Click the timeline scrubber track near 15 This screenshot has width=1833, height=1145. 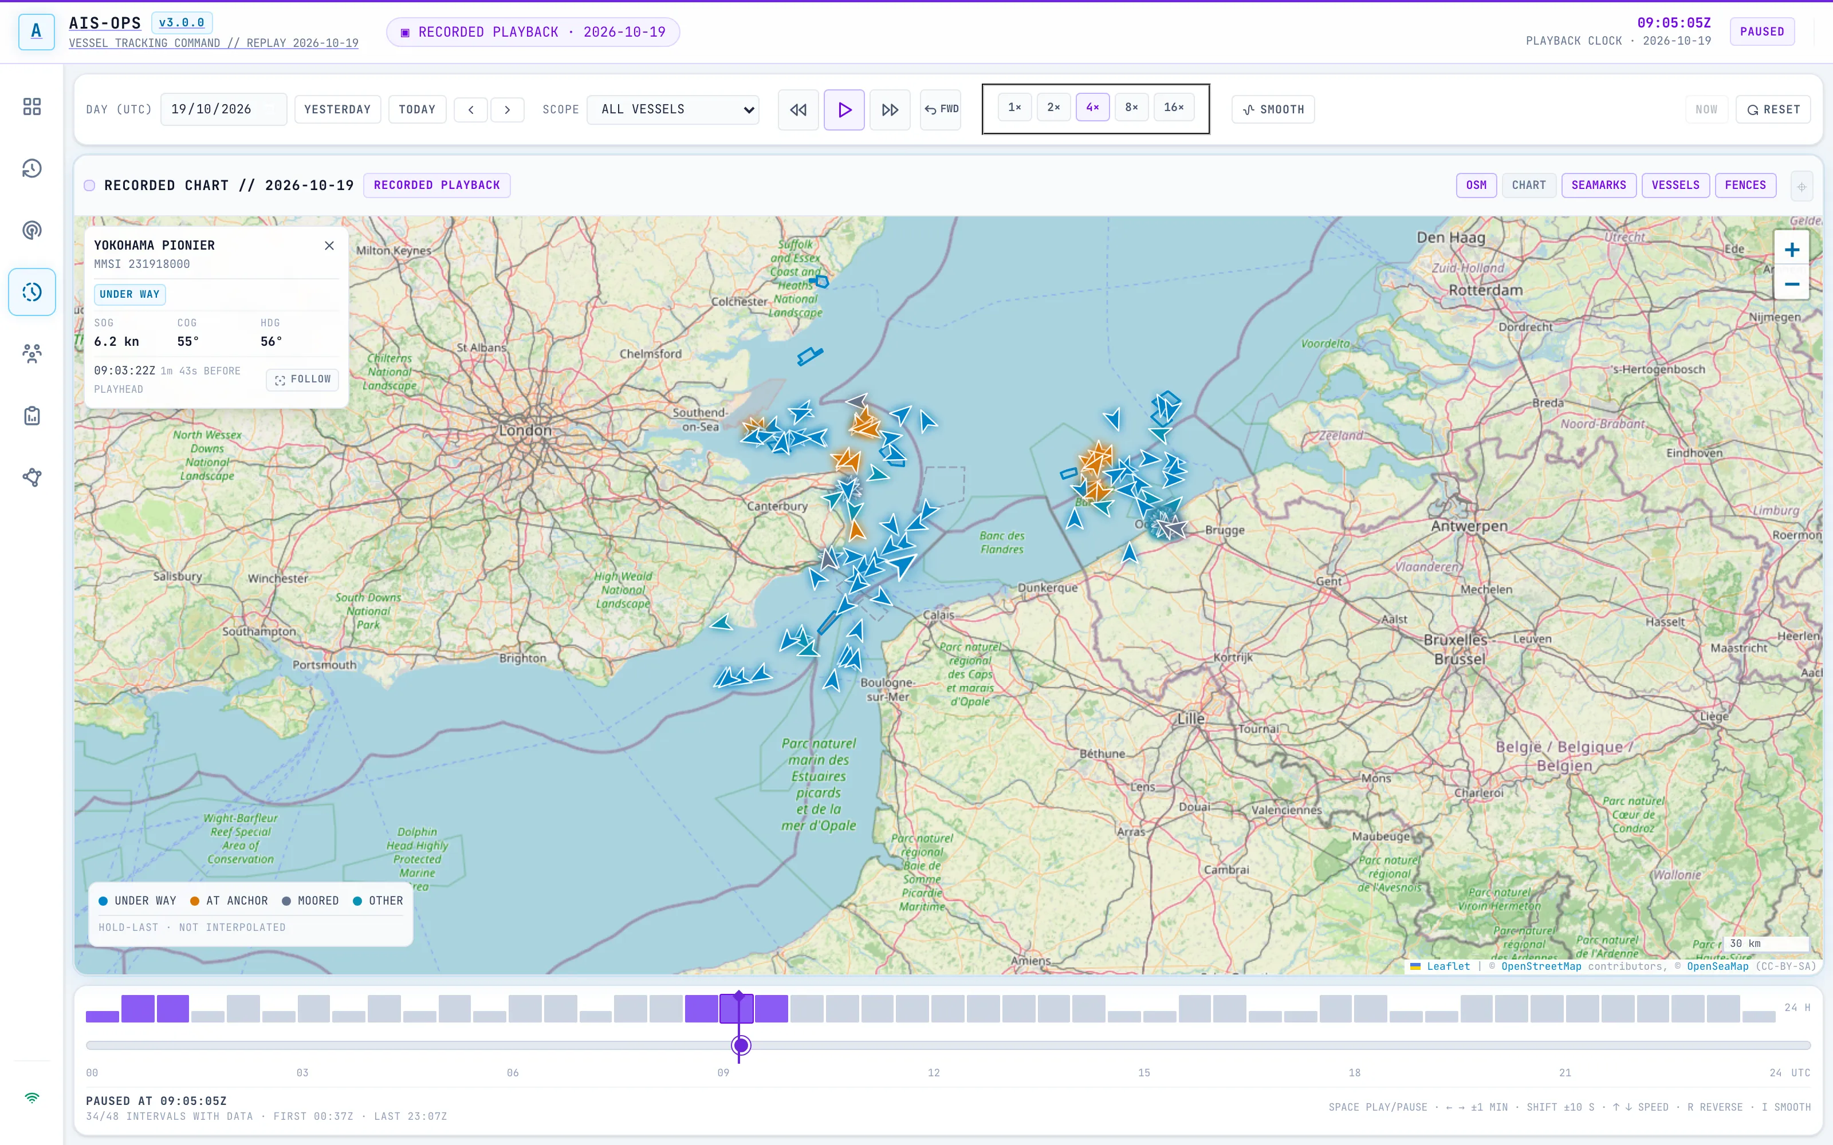click(1144, 1046)
